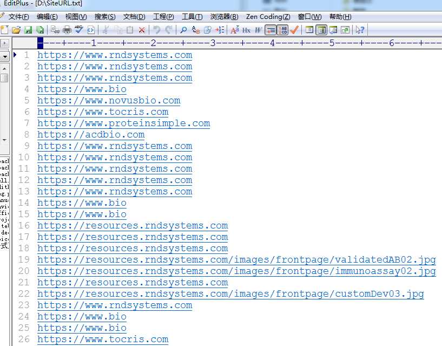Click the Go to Line icon
The width and height of the screenshot is (442, 346).
220,30
